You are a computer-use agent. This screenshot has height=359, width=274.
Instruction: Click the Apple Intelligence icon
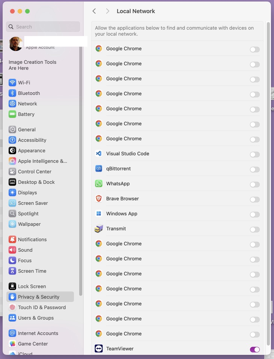pos(12,161)
